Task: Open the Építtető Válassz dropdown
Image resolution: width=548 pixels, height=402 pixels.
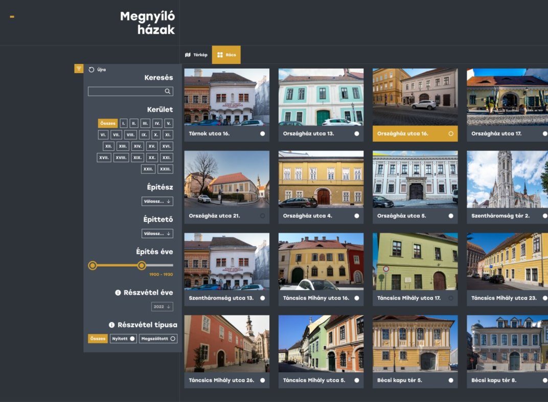Action: point(157,234)
